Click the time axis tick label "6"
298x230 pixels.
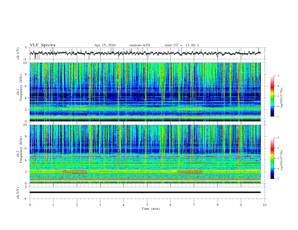click(170, 205)
